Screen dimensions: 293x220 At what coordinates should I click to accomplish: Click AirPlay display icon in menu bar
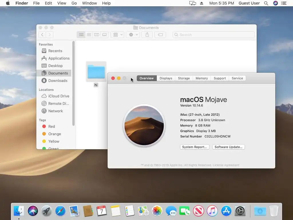[x=193, y=3]
